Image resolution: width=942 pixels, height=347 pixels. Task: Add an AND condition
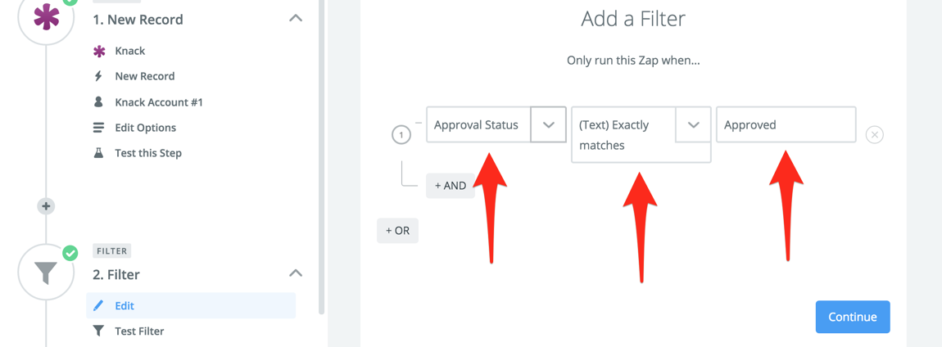(450, 186)
